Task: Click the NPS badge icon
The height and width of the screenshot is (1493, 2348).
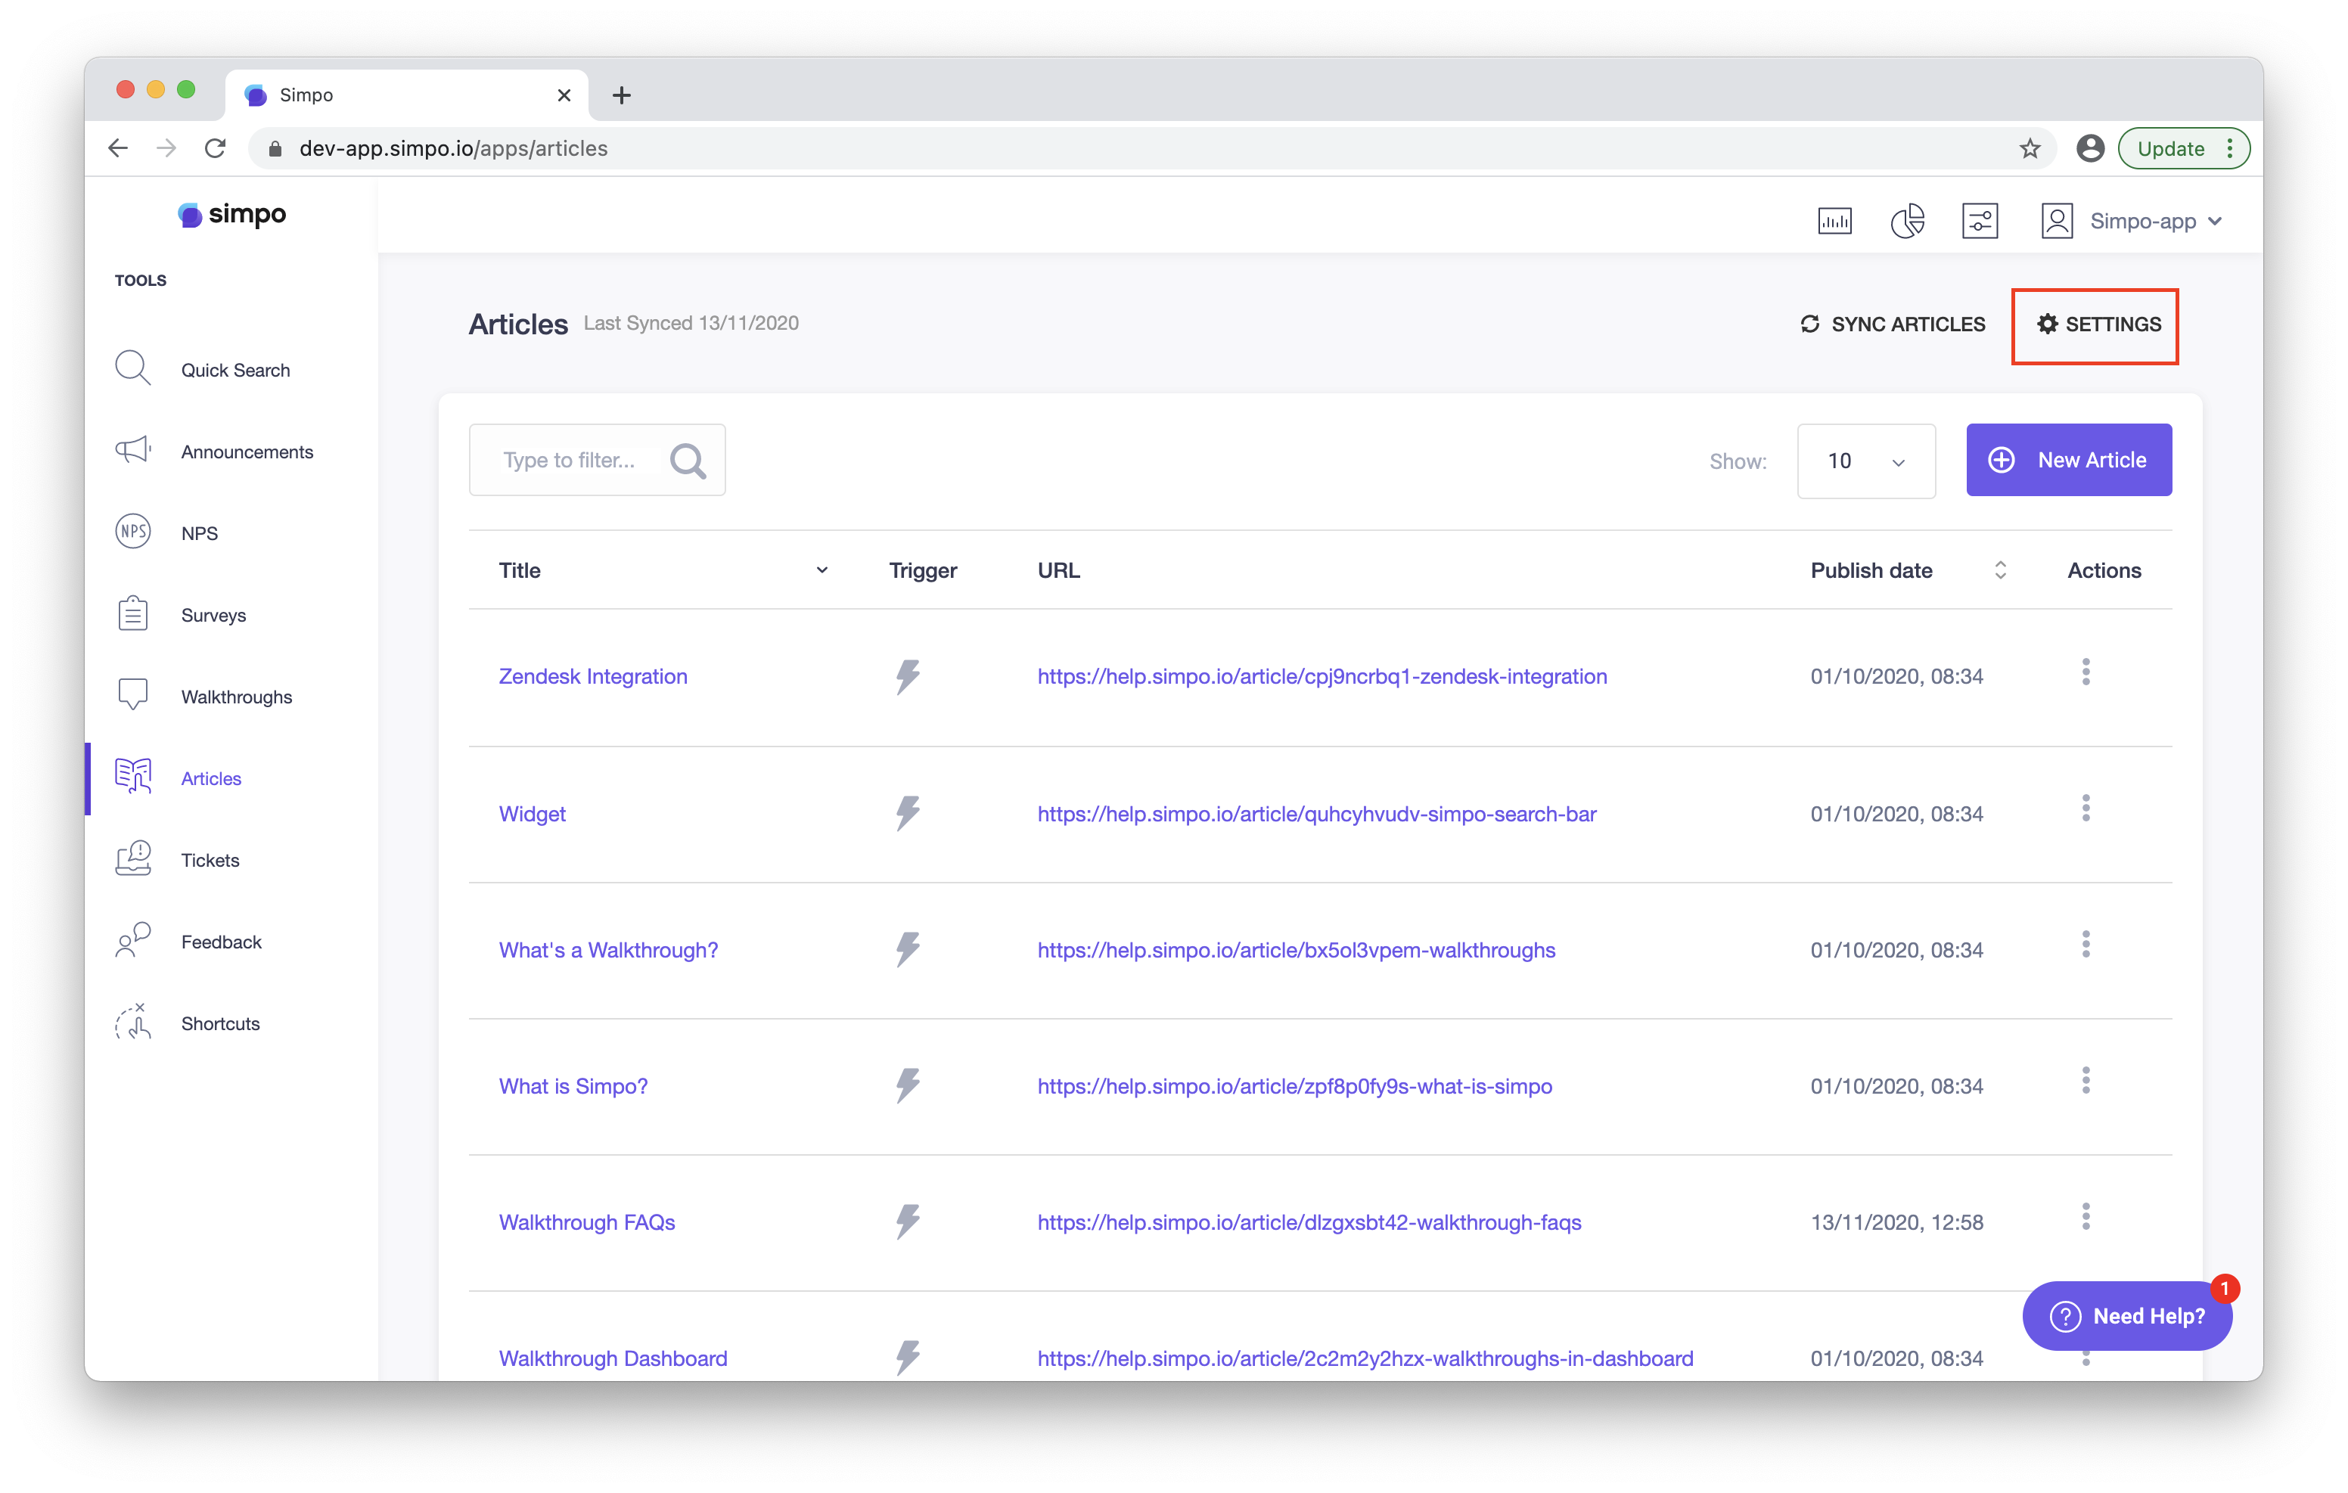Action: pos(132,532)
